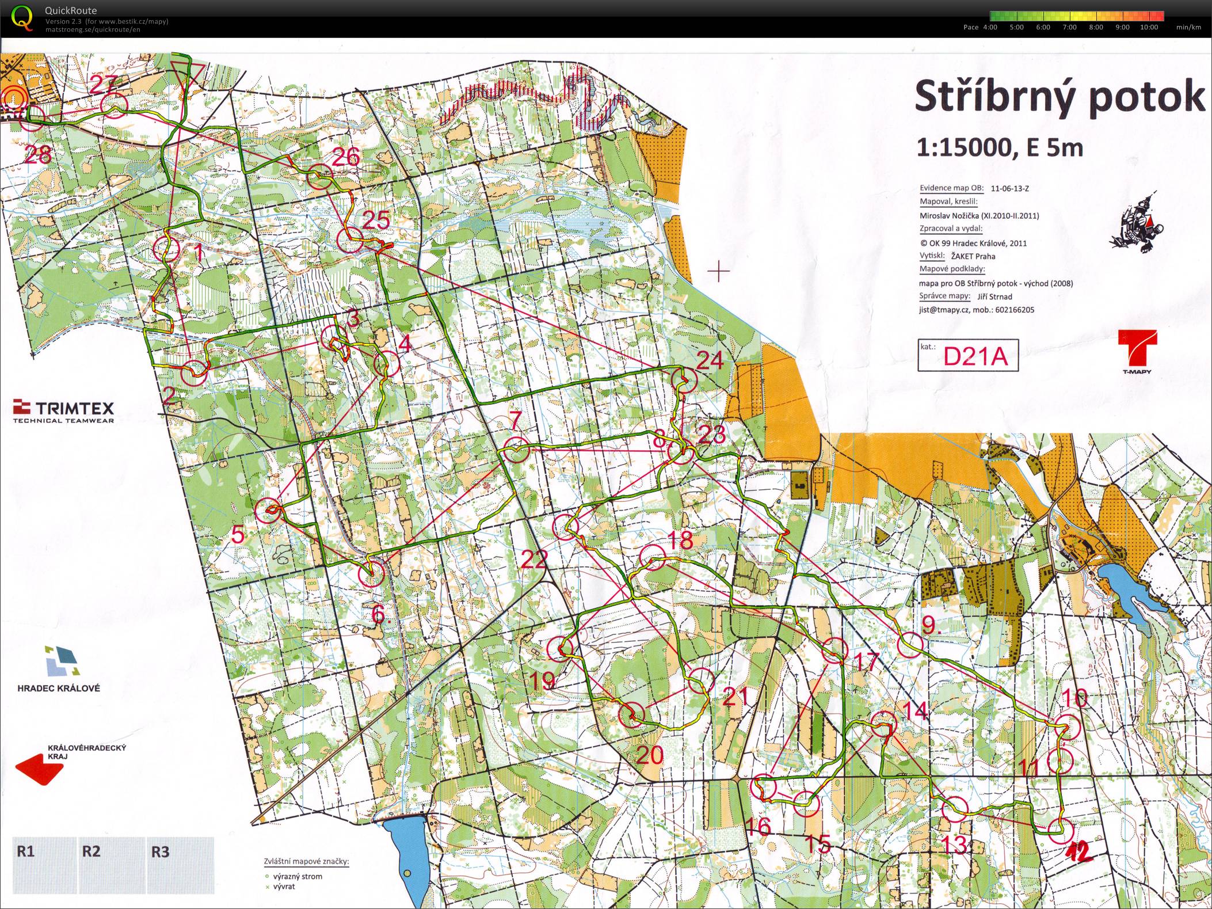Select control circle 1 on the map
This screenshot has height=909, width=1212.
point(167,250)
